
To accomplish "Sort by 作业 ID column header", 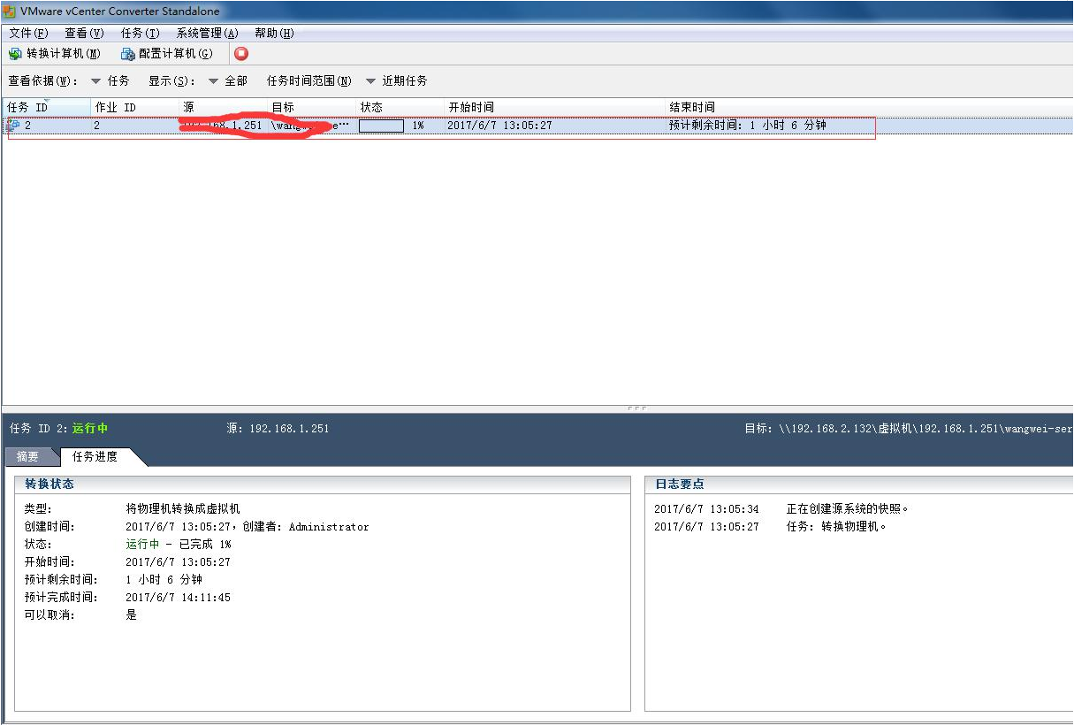I will point(134,107).
